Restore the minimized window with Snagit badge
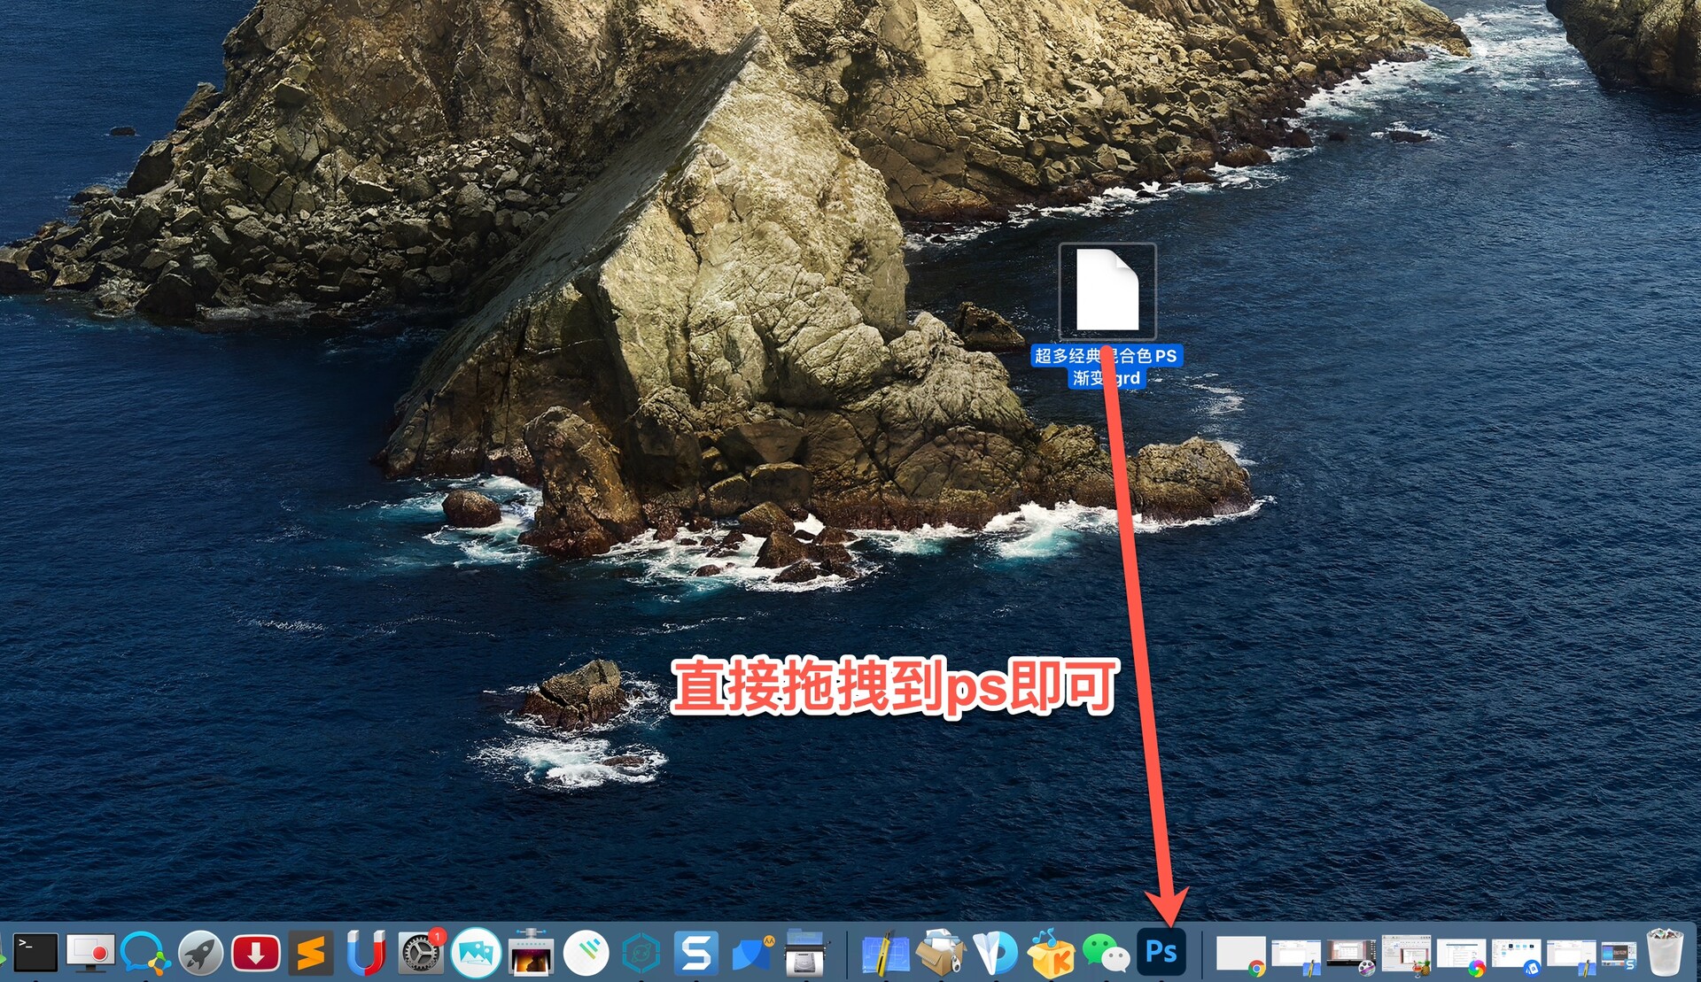The width and height of the screenshot is (1701, 982). click(x=1618, y=955)
